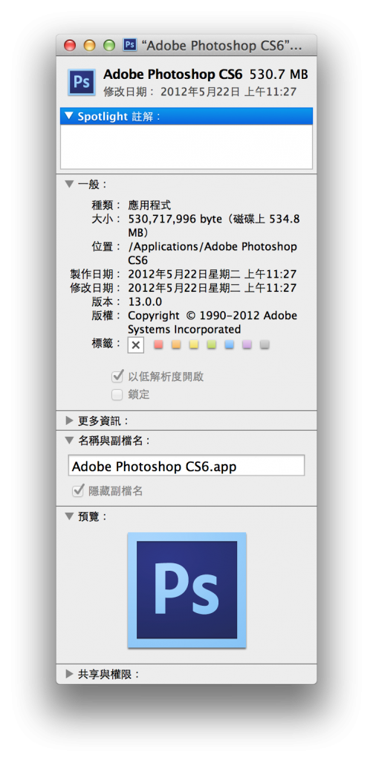Viewport: 373px width, 762px height.
Task: Collapse the Spotlight 註解 section
Action: pyautogui.click(x=69, y=116)
